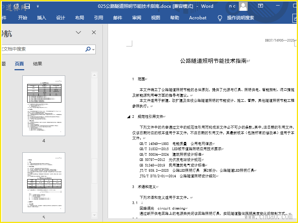This screenshot has width=298, height=223.
Task: Open the 开始 ribbon tab
Action: pyautogui.click(x=23, y=18)
